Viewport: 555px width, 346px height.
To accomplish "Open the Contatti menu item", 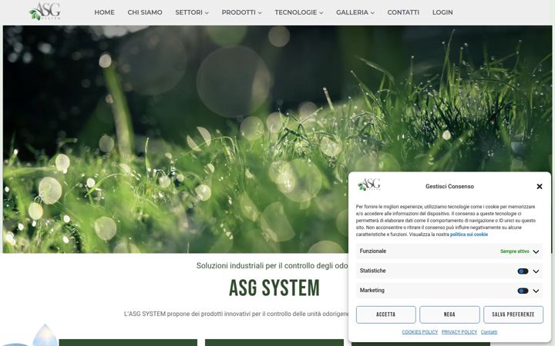I will pos(403,12).
